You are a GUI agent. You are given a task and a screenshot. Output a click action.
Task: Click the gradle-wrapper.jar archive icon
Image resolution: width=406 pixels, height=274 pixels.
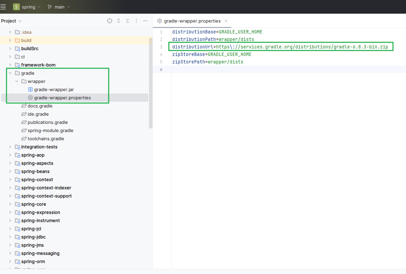coord(30,89)
